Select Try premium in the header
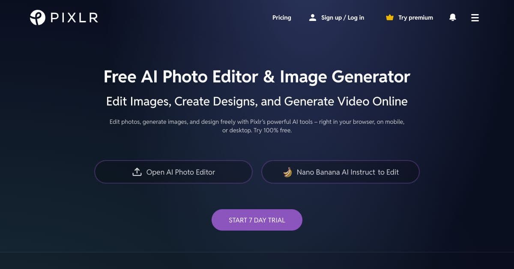The width and height of the screenshot is (514, 269). (415, 18)
